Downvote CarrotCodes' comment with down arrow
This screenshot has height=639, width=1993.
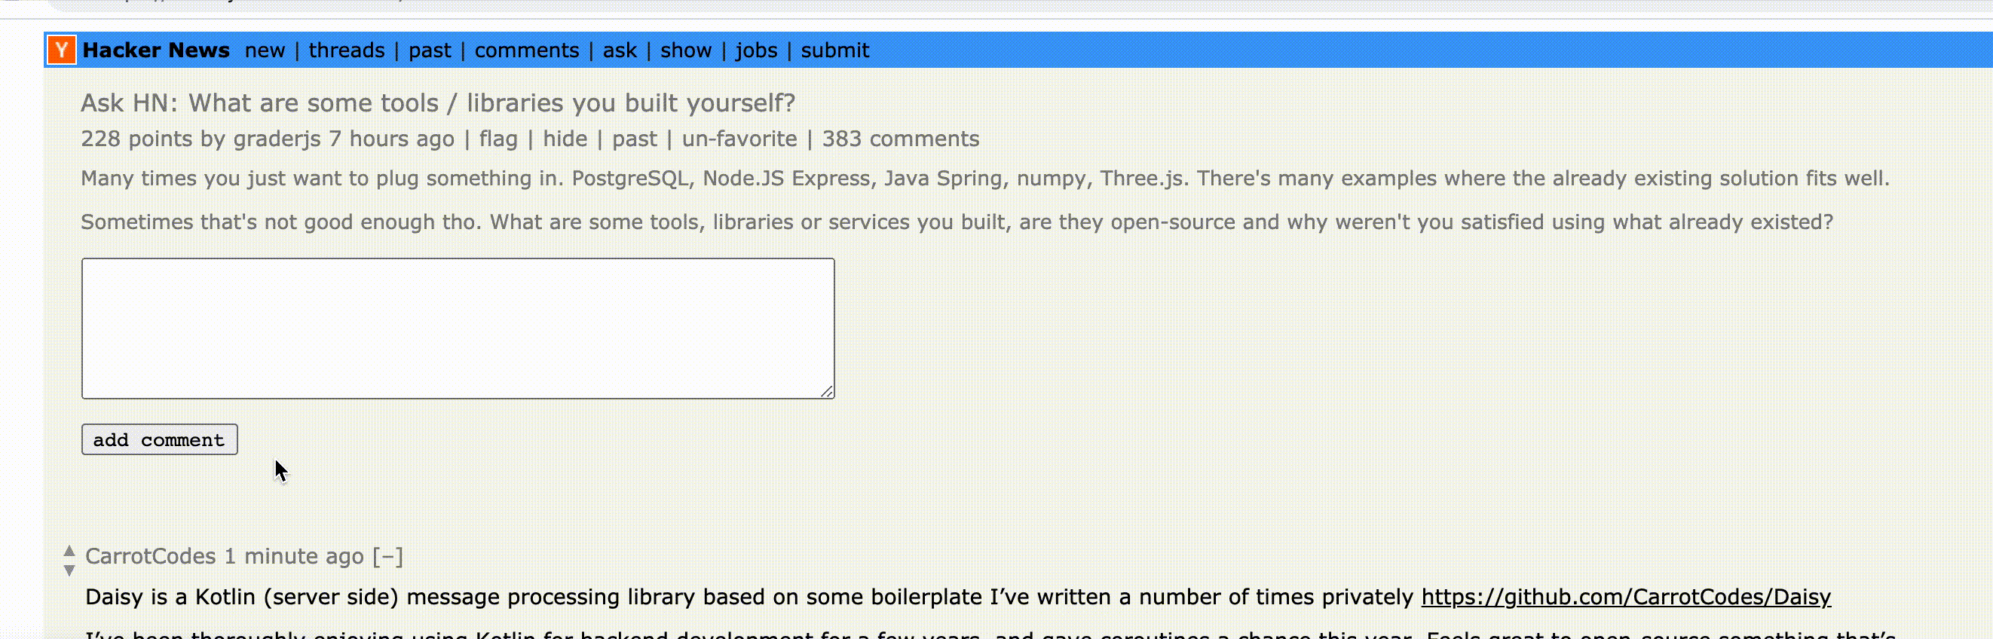pyautogui.click(x=69, y=571)
